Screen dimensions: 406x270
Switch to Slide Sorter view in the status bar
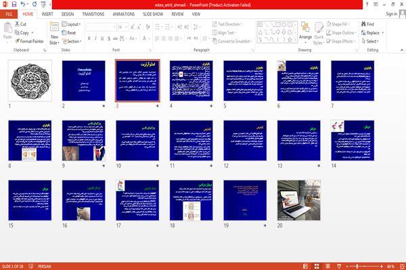click(x=317, y=266)
